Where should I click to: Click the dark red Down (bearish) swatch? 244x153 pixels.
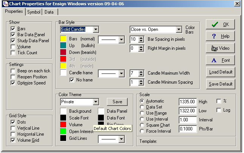63,52
